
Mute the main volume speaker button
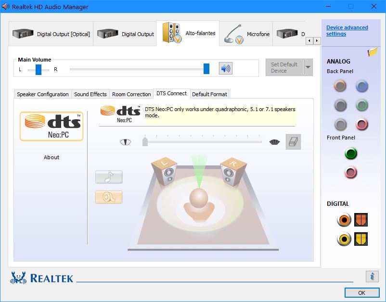[226, 68]
